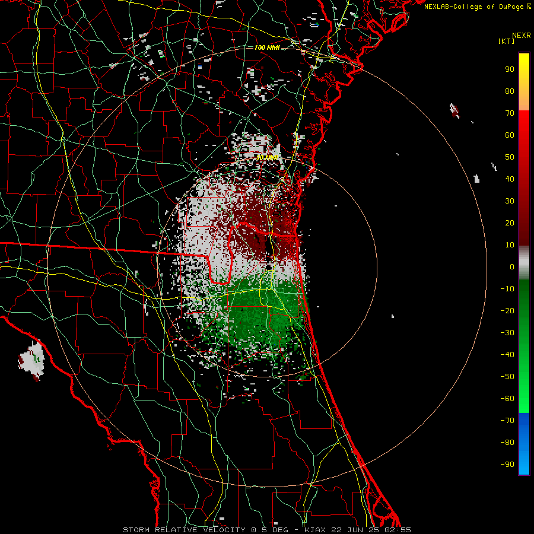The width and height of the screenshot is (534, 534).
Task: Select the 30 knot scale label
Action: click(x=510, y=201)
